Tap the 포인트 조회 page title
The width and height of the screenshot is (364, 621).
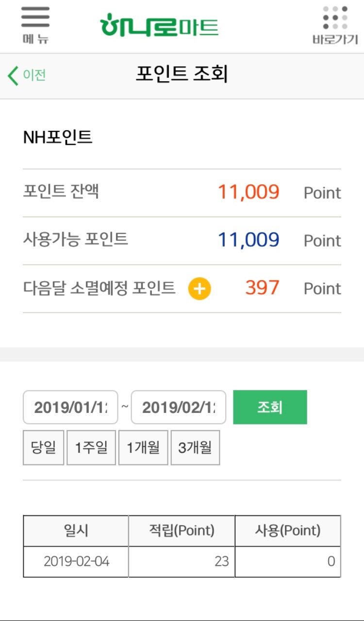point(182,74)
